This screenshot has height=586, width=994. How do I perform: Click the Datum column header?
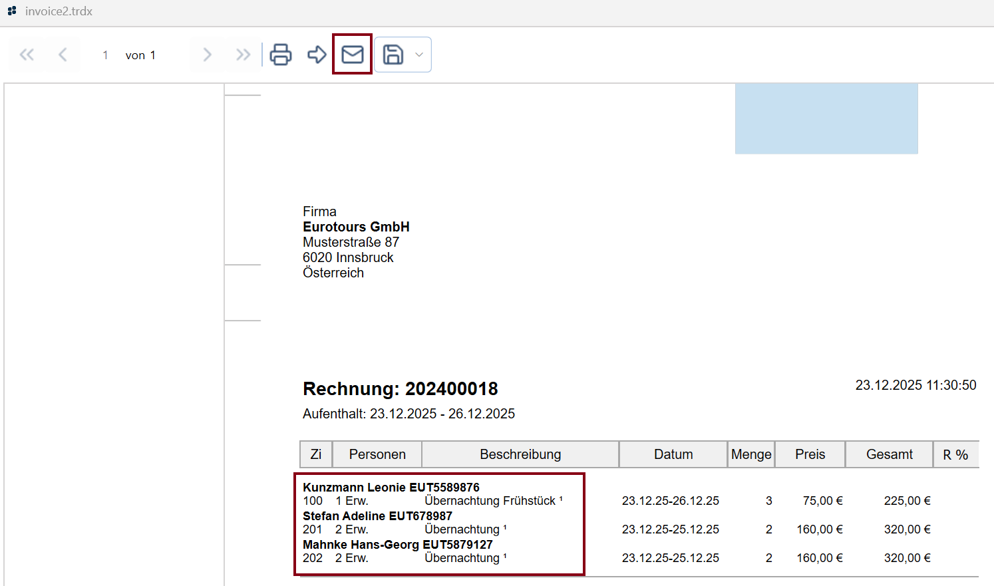tap(673, 454)
